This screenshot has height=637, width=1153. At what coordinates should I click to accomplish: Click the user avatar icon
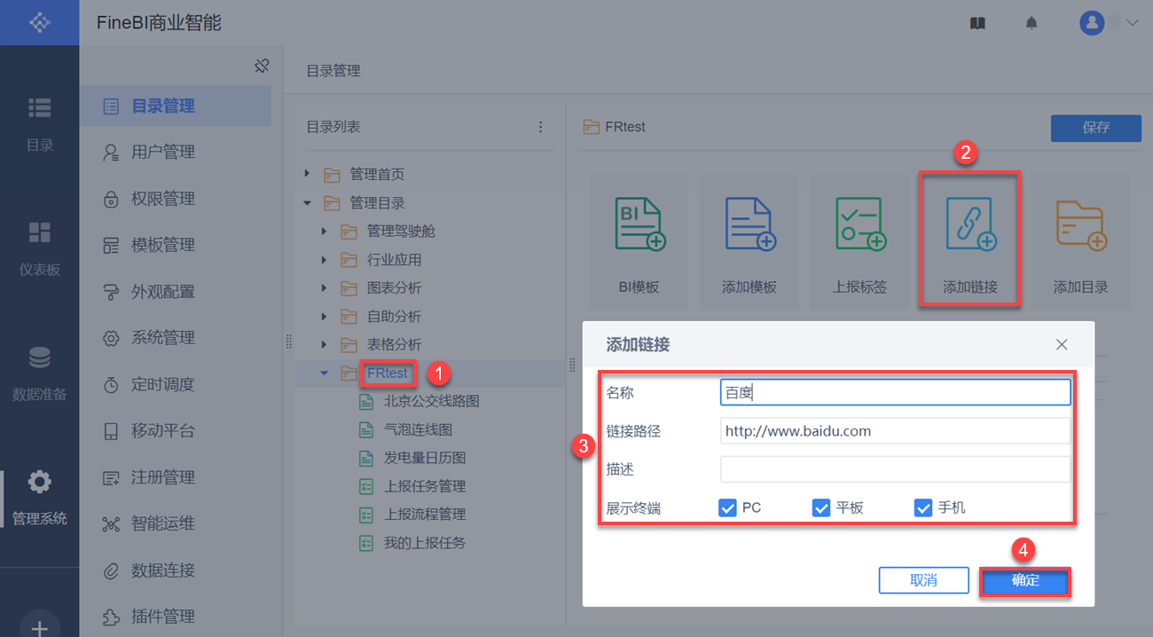(x=1092, y=23)
